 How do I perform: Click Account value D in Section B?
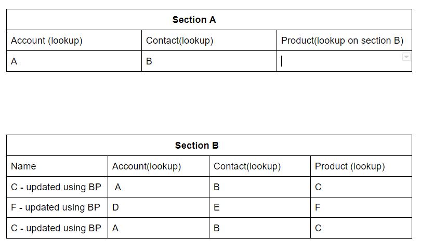tap(115, 207)
